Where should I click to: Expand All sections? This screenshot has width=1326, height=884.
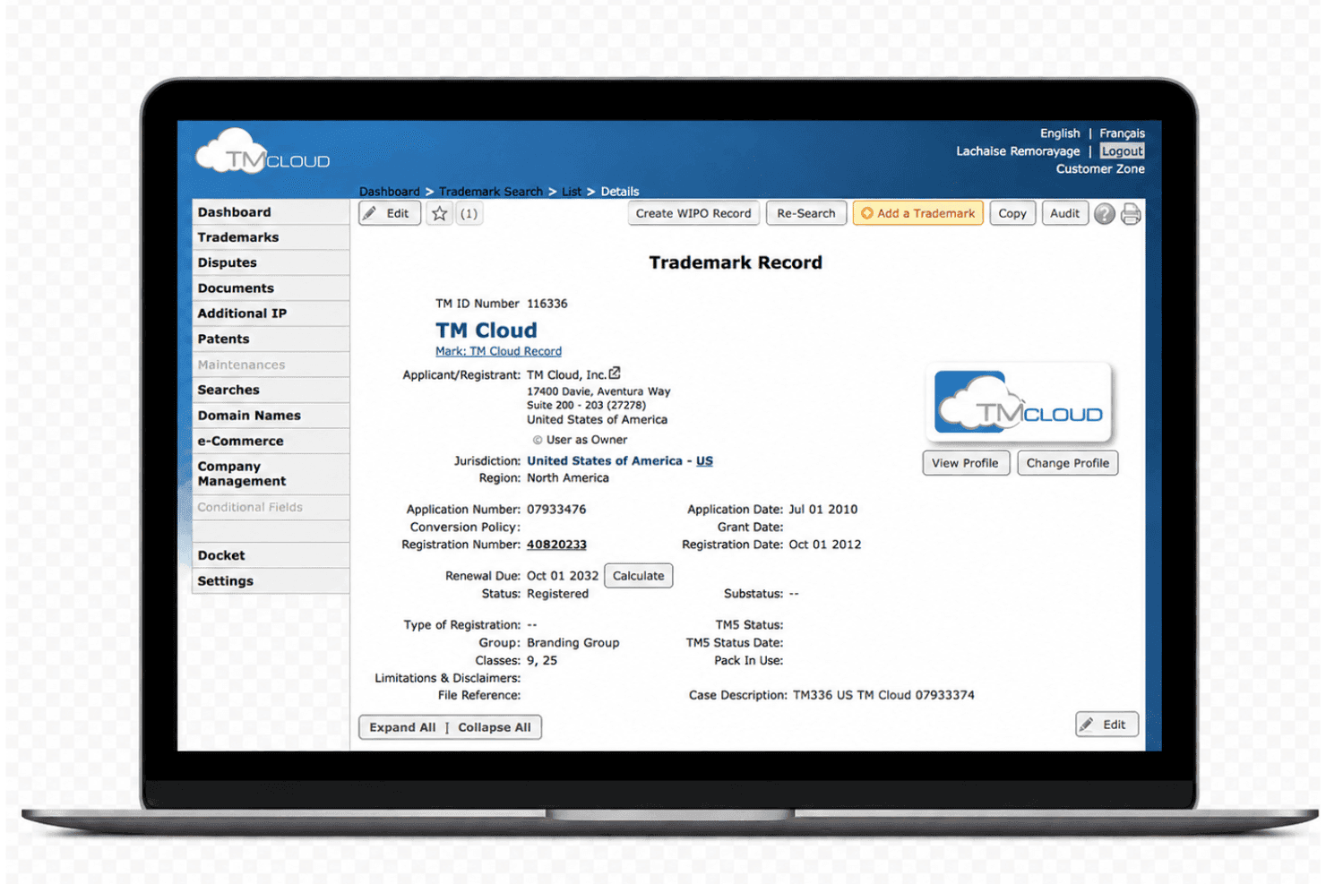pyautogui.click(x=402, y=727)
